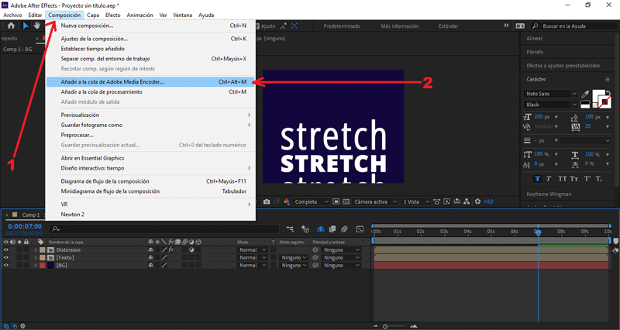Take a snapshot with camera icon
Viewport: 620px width, 330px height.
(x=267, y=201)
